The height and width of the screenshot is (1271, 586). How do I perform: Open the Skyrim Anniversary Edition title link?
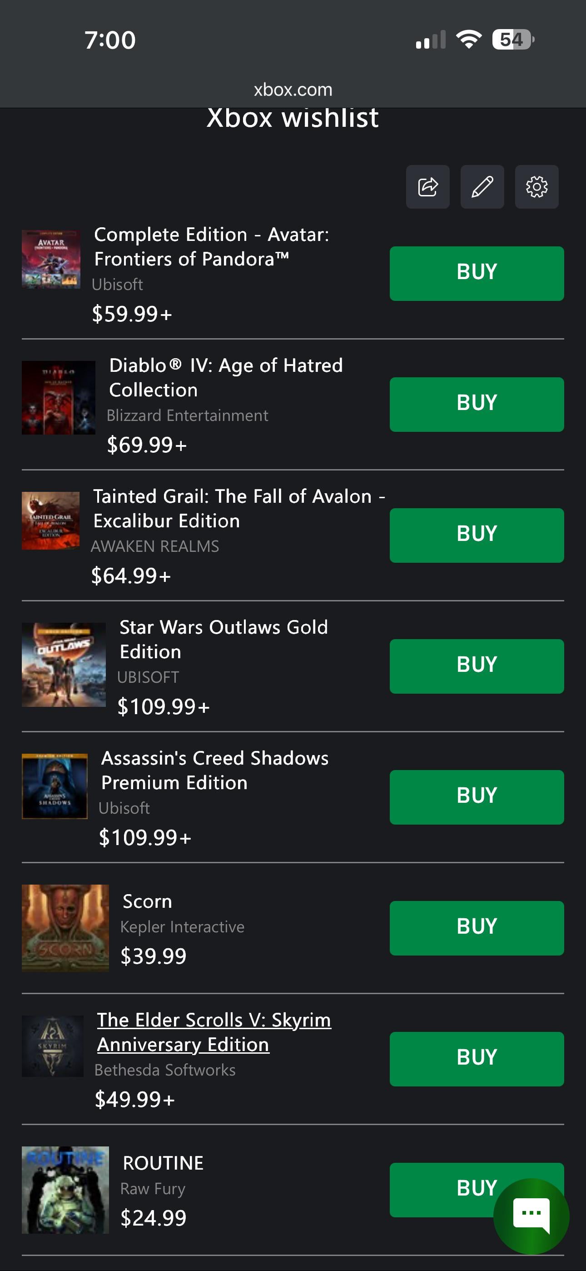(x=214, y=1032)
